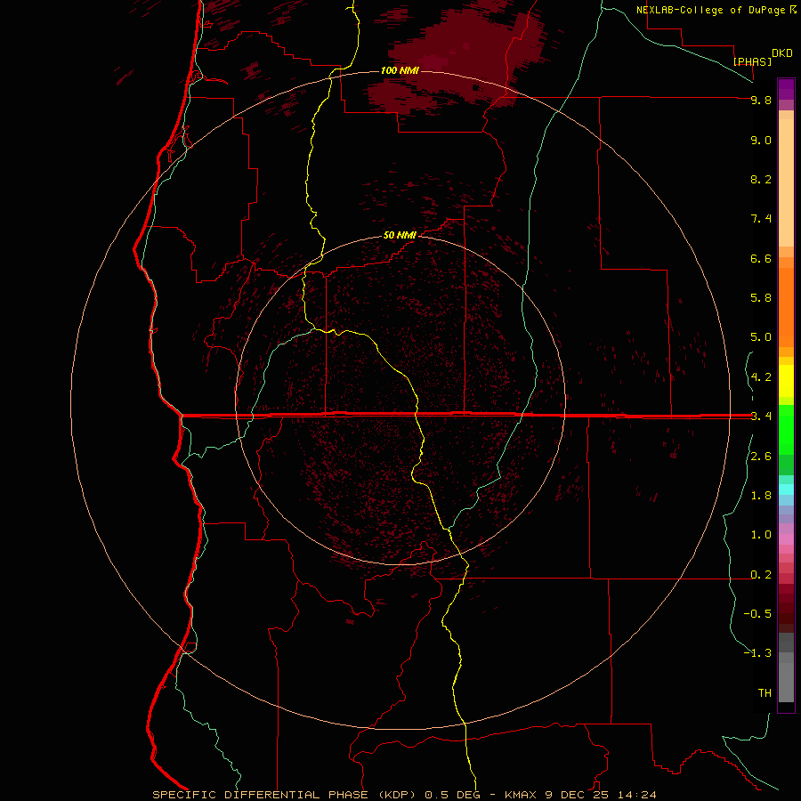801x801 pixels.
Task: Pick the purple segment atop the color bar
Action: pyautogui.click(x=786, y=89)
